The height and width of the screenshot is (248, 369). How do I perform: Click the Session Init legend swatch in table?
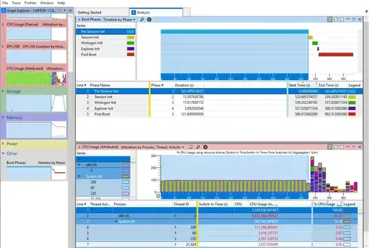352,97
